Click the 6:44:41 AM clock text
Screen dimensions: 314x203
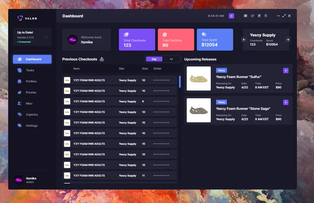[x=216, y=16]
